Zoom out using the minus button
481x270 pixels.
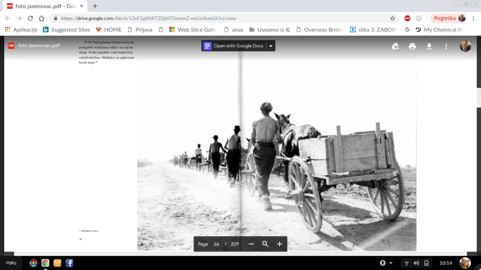click(251, 244)
